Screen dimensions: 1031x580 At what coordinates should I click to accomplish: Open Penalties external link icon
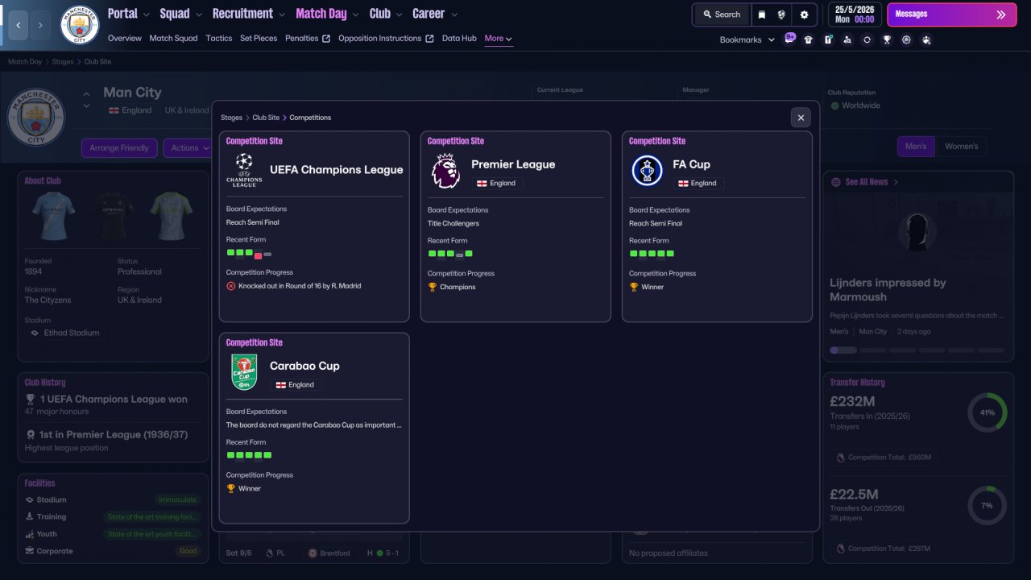(326, 39)
